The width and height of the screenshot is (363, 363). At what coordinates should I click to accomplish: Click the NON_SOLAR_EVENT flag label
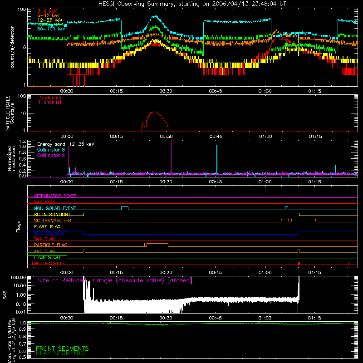pos(55,208)
